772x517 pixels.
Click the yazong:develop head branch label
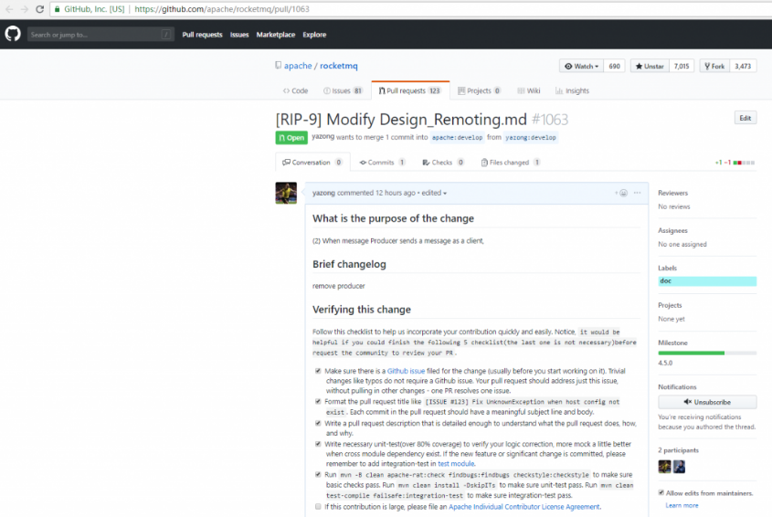[530, 137]
